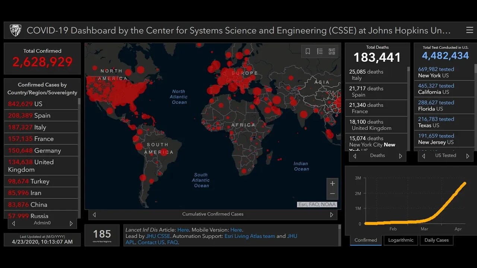Open the Lancet article Here link
The image size is (477, 268).
point(183,230)
